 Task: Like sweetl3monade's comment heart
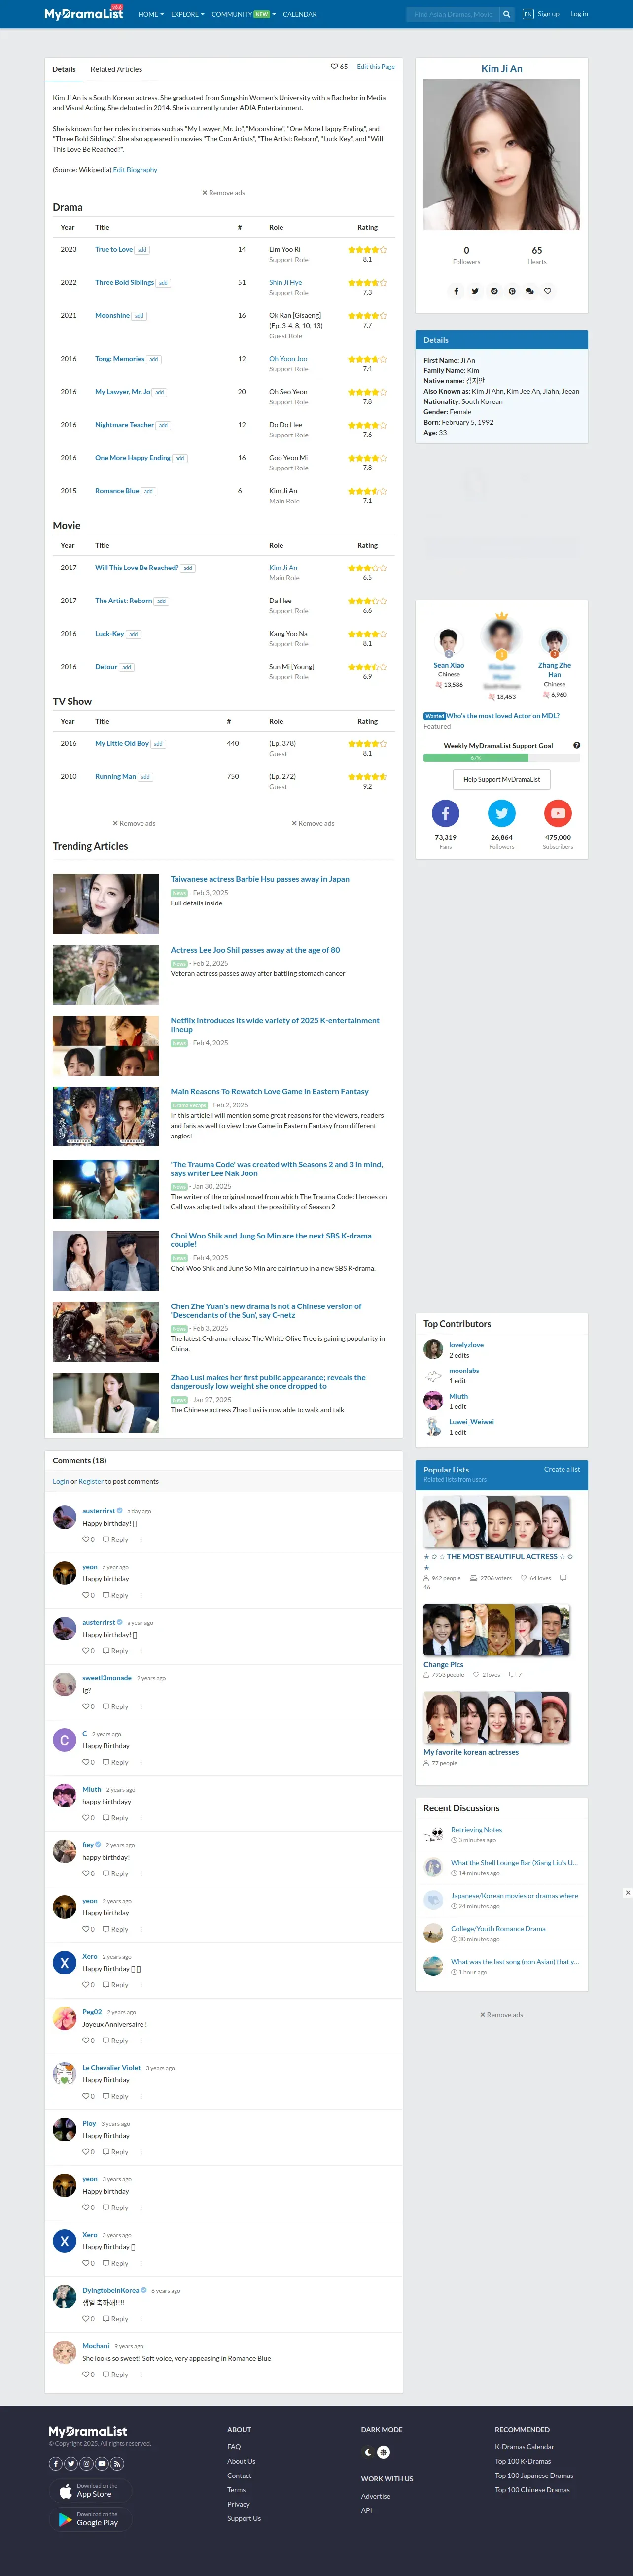86,1706
